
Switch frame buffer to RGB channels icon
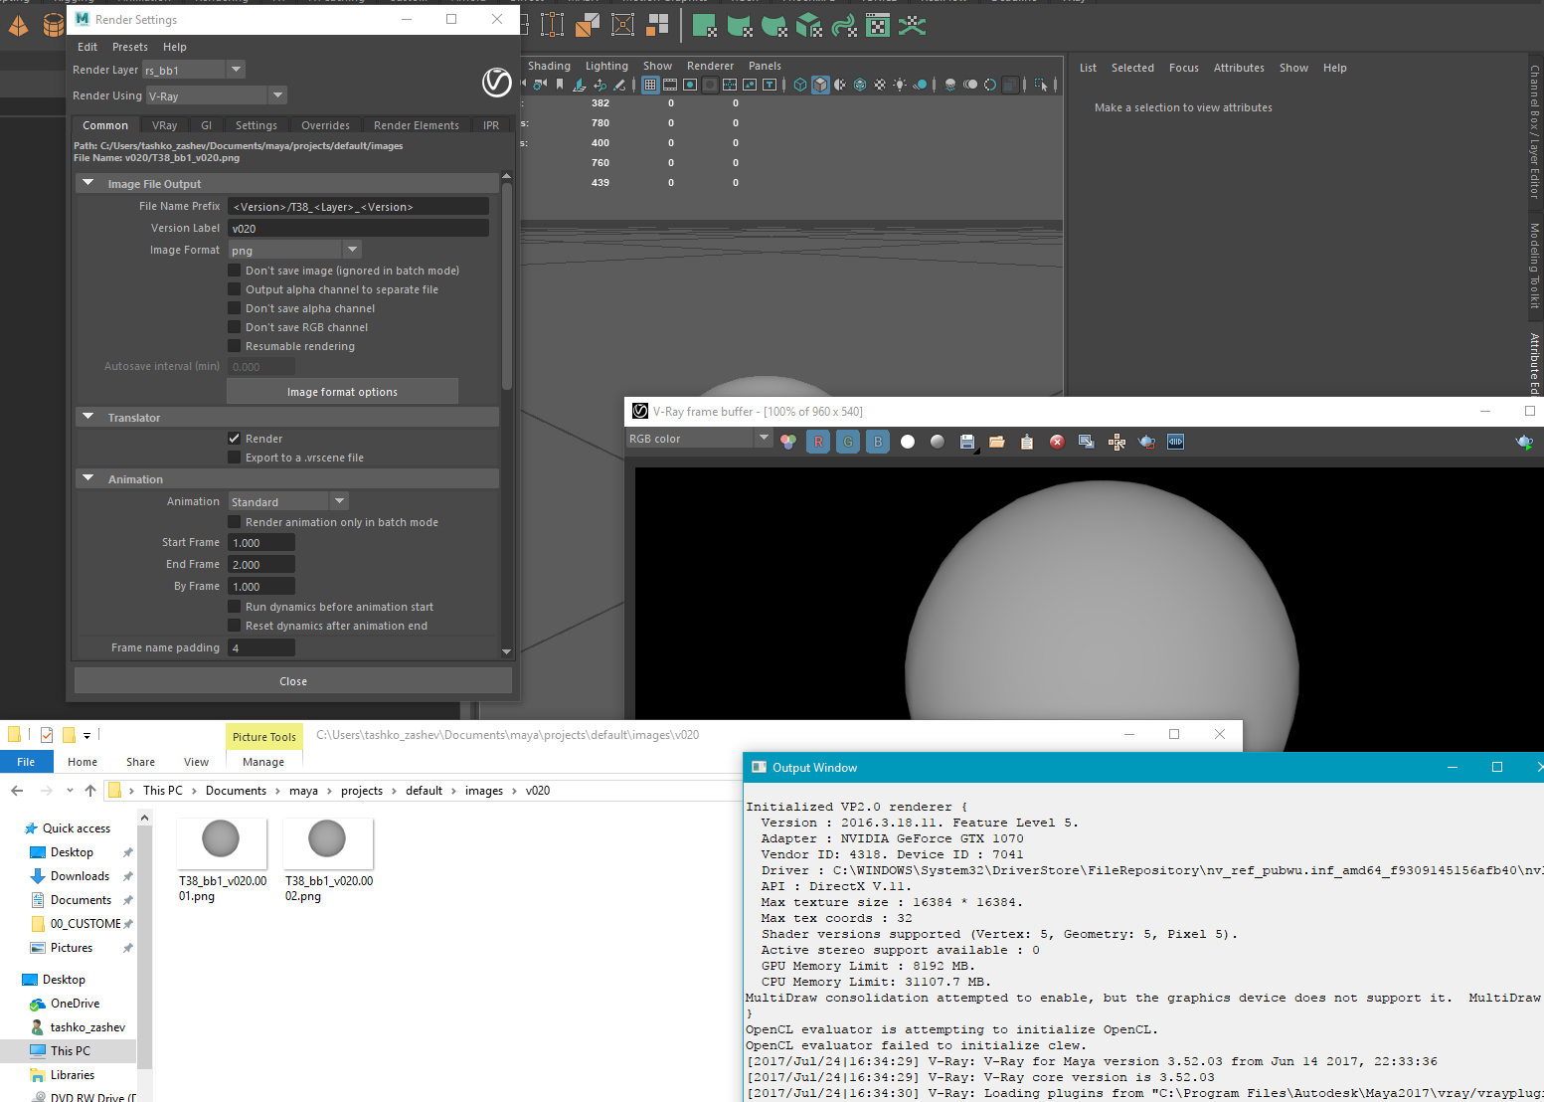coord(788,442)
